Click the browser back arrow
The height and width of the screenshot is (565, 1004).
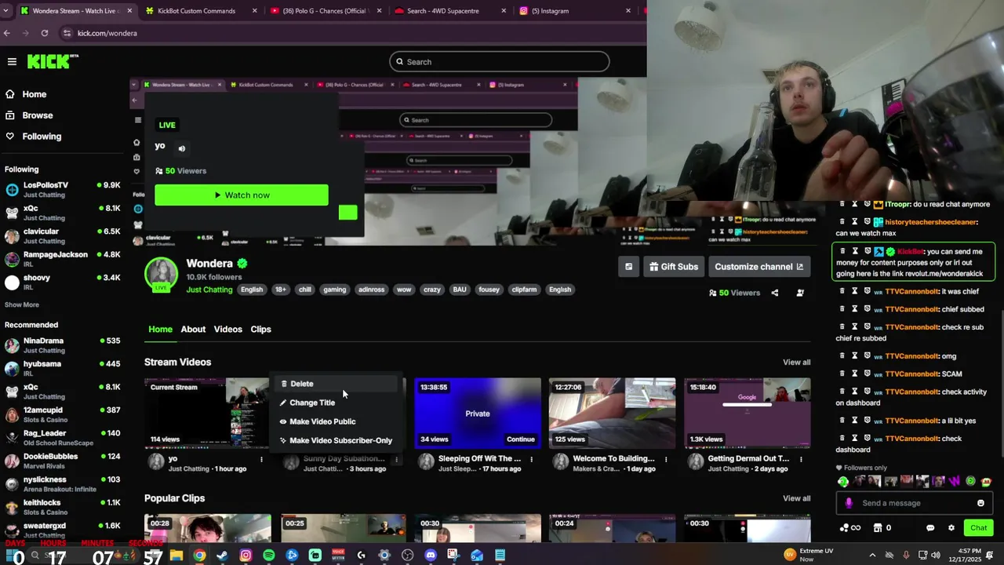click(x=7, y=33)
